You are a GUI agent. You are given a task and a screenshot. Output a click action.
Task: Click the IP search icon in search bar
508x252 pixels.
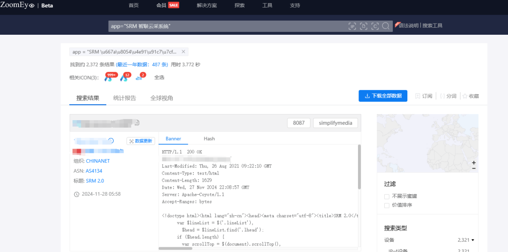[352, 26]
